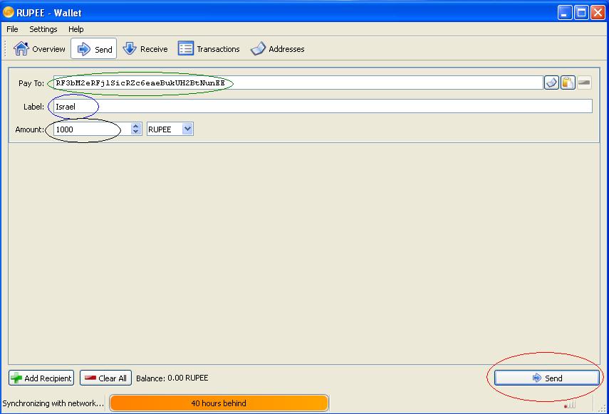Click the Balance: 0.00 RUPEE text

[172, 378]
